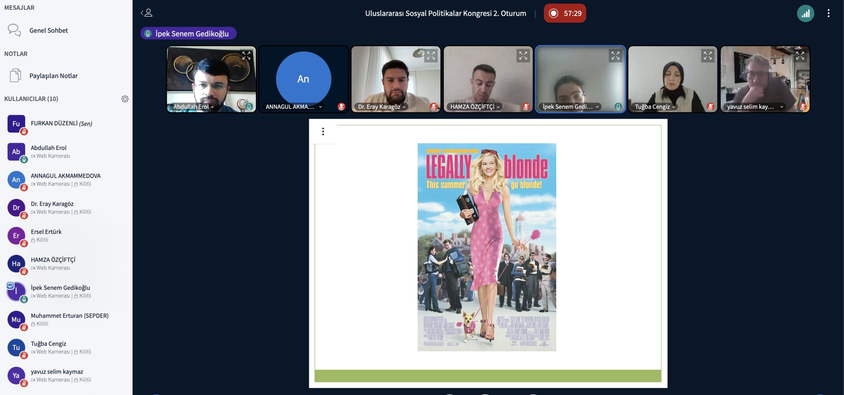Toggle the user list panel icon
Image resolution: width=844 pixels, height=395 pixels.
(147, 13)
